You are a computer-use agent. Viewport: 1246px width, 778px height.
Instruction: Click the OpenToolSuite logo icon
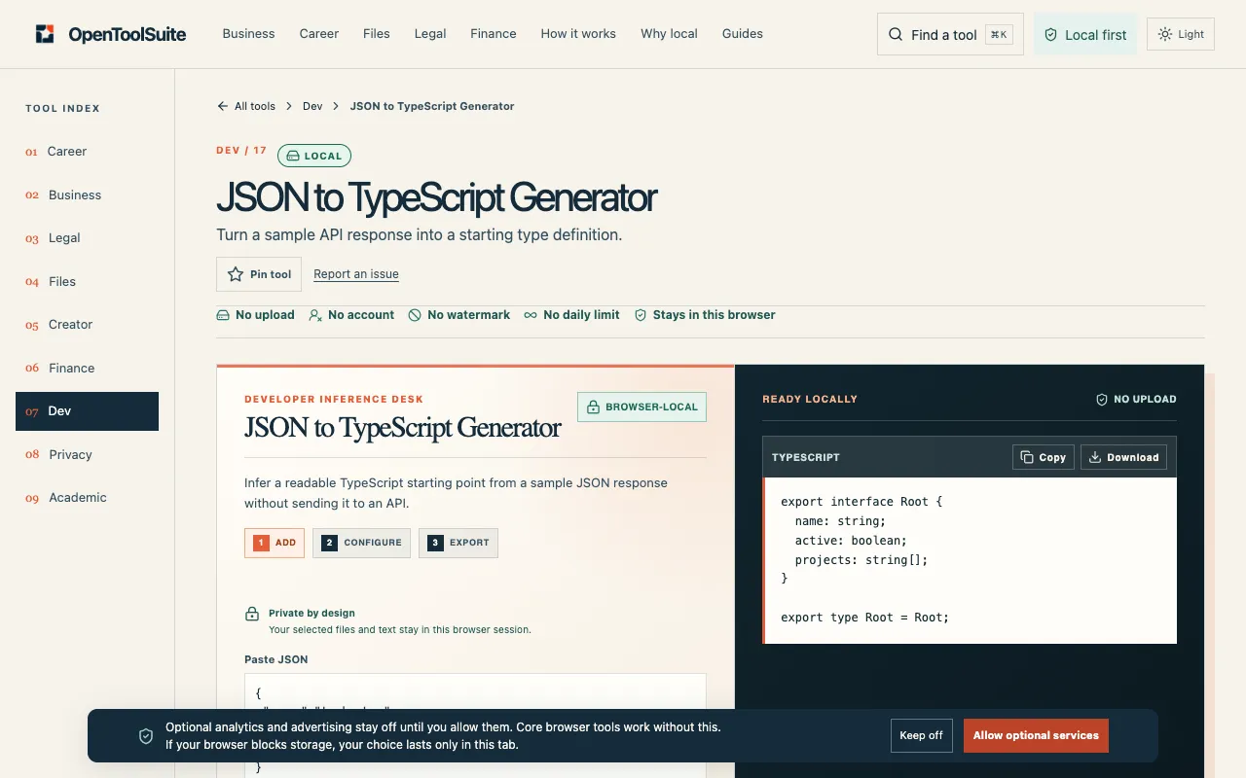pos(45,34)
